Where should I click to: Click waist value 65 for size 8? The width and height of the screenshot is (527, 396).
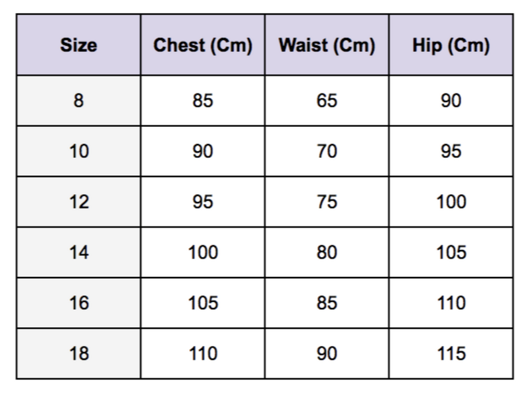(x=327, y=101)
